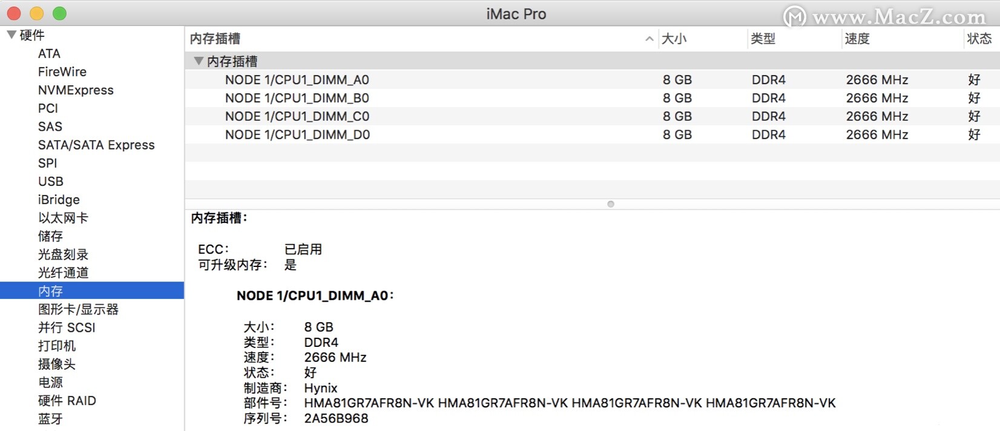Click detail speed value 2666 MHz
Viewport: 1000px width, 431px height.
(x=335, y=358)
